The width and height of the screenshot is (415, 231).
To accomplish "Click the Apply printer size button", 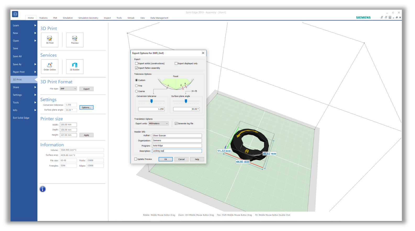I will point(86,135).
